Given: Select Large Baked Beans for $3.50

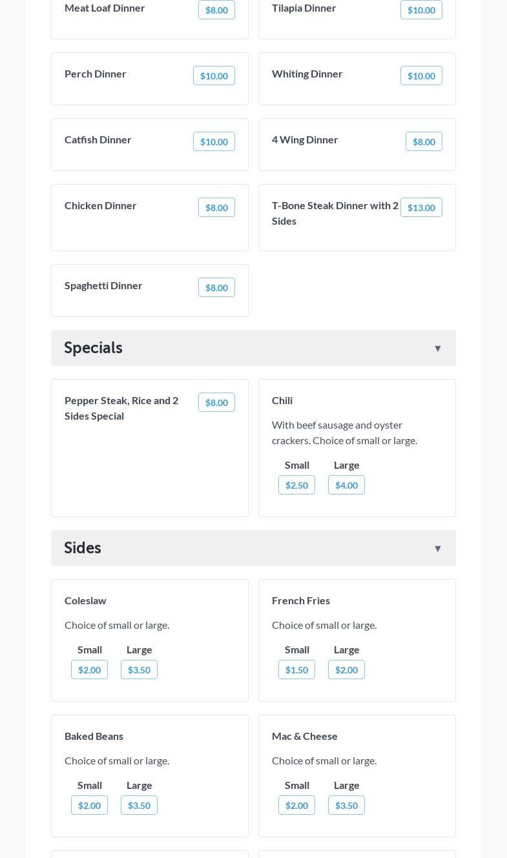Looking at the screenshot, I should pyautogui.click(x=139, y=806).
